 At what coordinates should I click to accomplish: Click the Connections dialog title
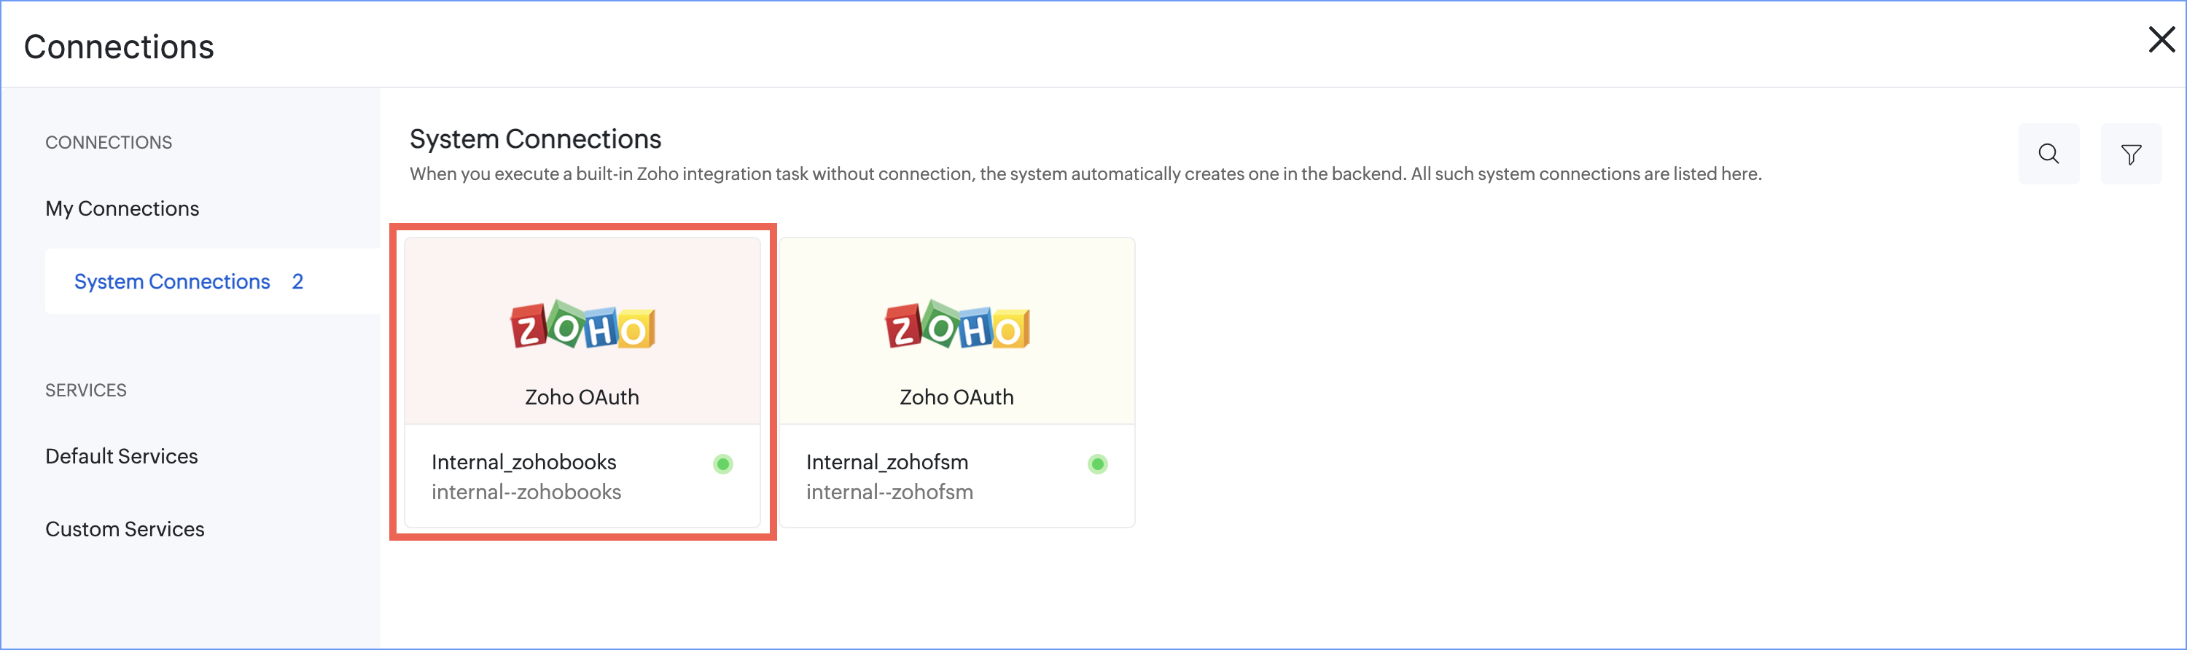click(x=119, y=47)
